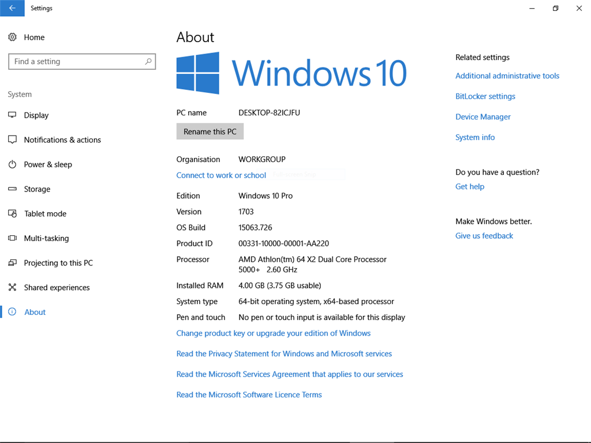Click Give us feedback link
The image size is (591, 443).
tap(484, 236)
